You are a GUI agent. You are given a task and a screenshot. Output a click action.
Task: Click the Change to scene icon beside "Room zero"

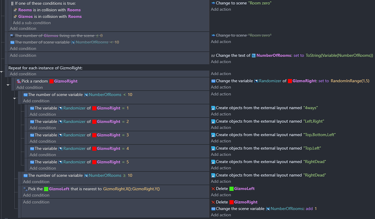point(214,3)
